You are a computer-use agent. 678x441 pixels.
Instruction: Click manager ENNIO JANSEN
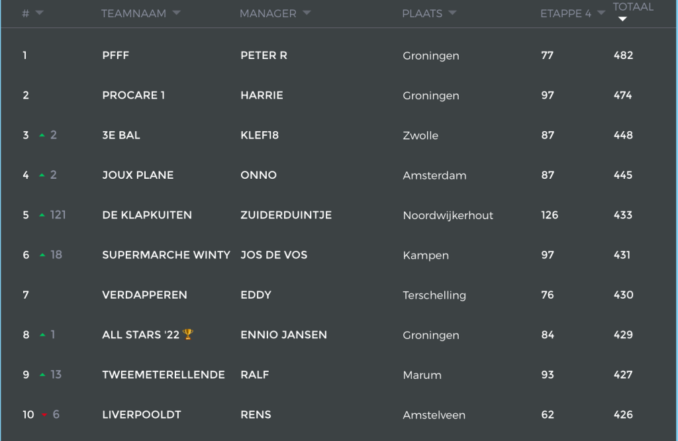tap(283, 334)
